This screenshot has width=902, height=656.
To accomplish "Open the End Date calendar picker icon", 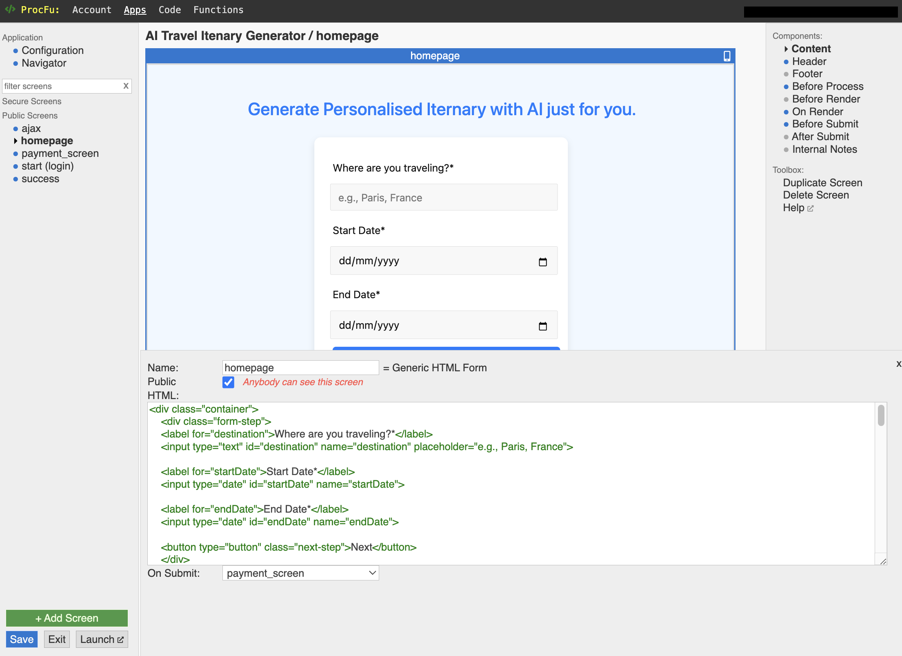I will (x=543, y=327).
